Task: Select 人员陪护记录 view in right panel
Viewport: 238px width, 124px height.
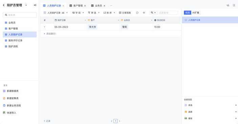Action: pyautogui.click(x=210, y=20)
